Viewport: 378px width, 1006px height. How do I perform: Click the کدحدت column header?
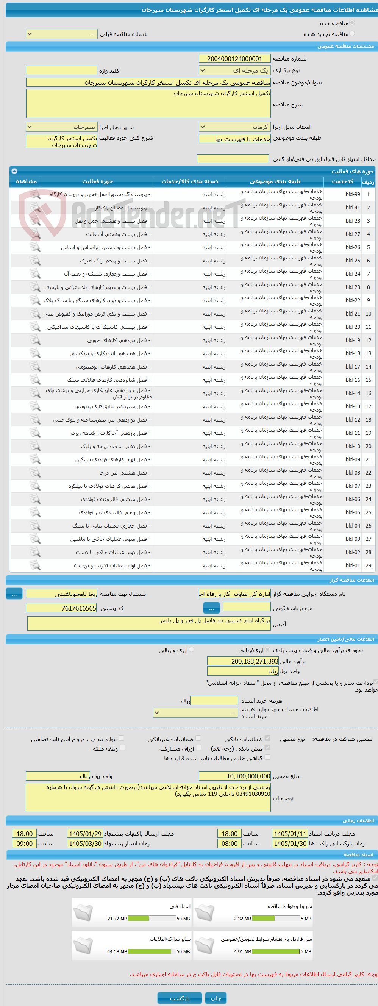[x=342, y=181]
